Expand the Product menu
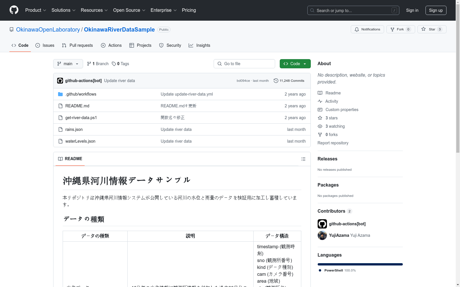This screenshot has width=460, height=287. pyautogui.click(x=36, y=10)
